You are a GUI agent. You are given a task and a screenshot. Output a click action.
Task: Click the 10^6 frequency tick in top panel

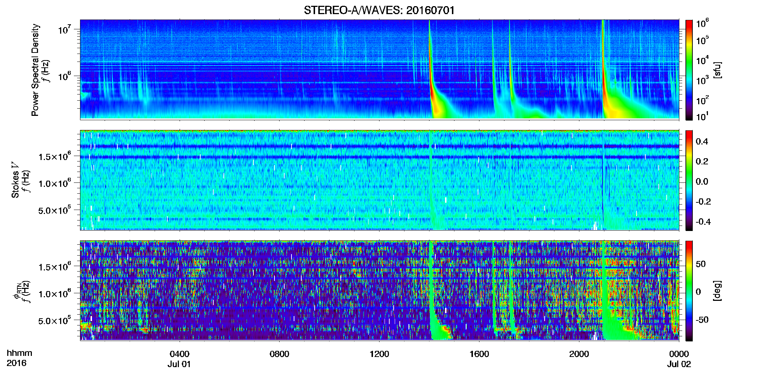tap(65, 76)
